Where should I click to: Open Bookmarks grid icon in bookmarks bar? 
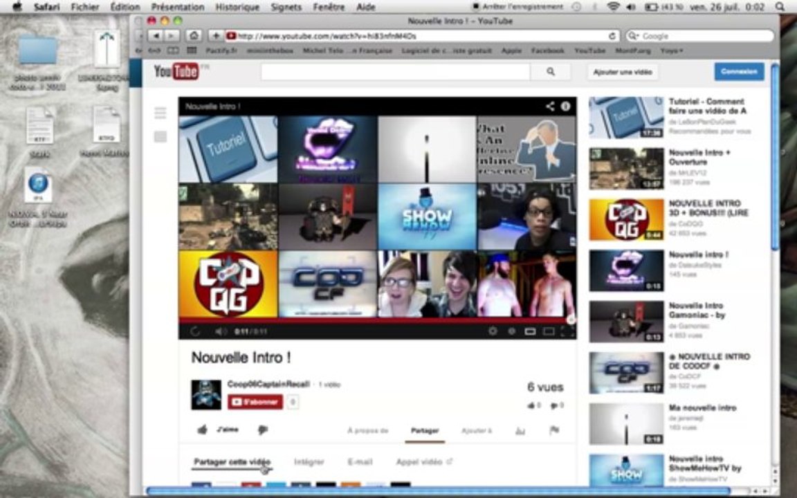tap(173, 50)
